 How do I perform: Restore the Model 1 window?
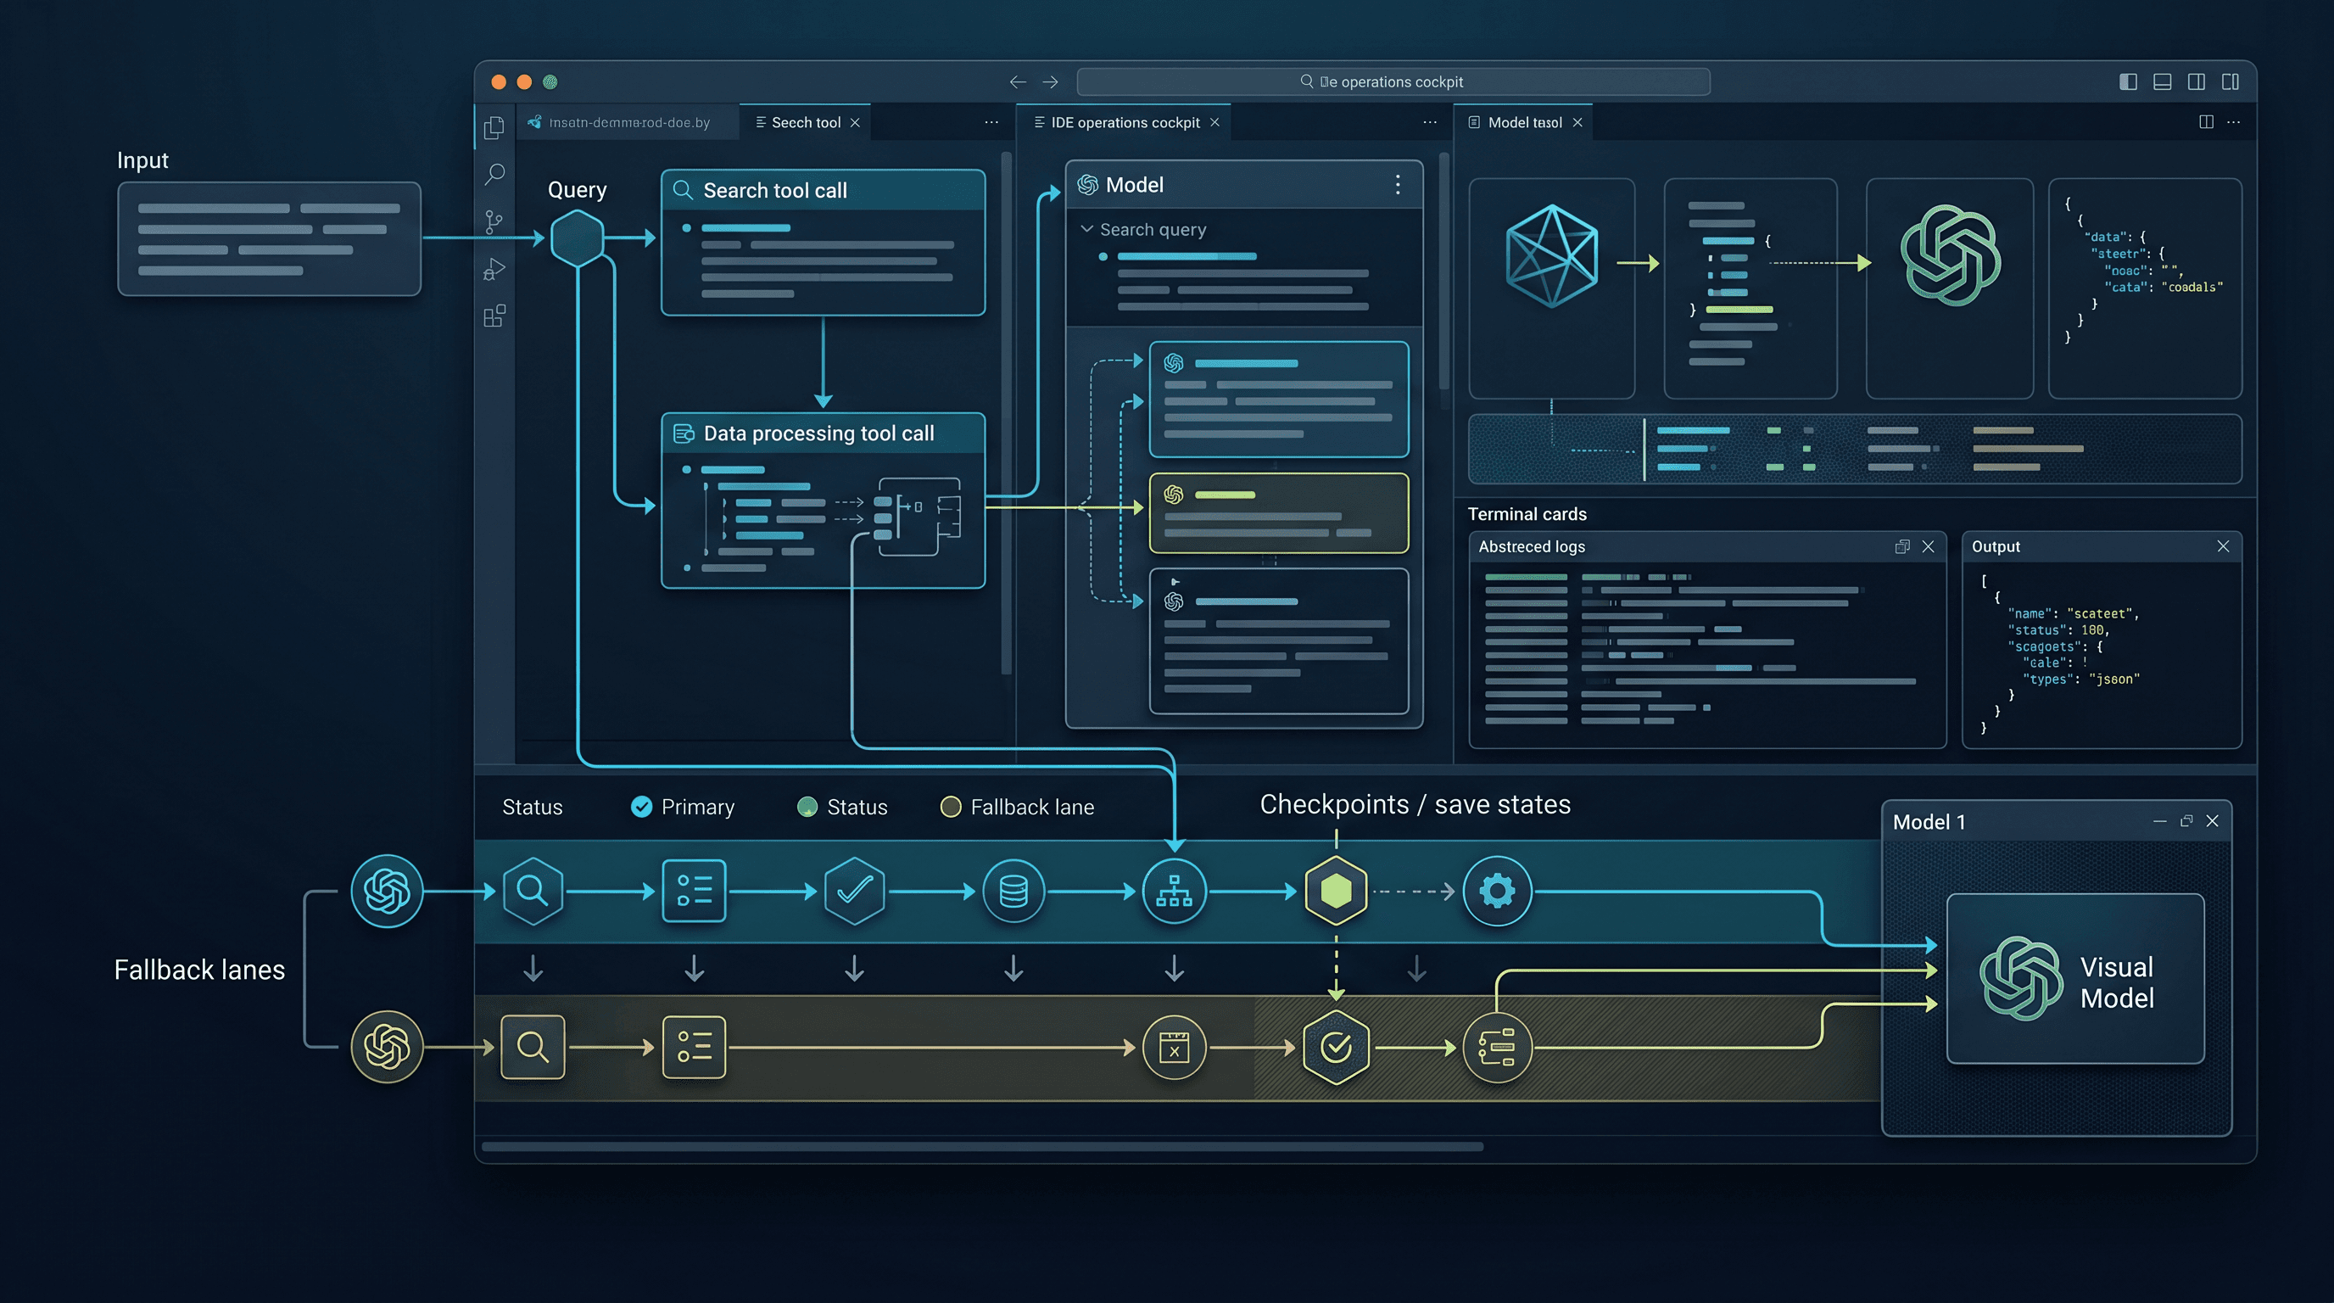2186,821
